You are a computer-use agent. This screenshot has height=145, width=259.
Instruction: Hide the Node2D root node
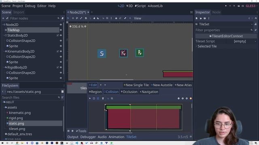(61, 25)
